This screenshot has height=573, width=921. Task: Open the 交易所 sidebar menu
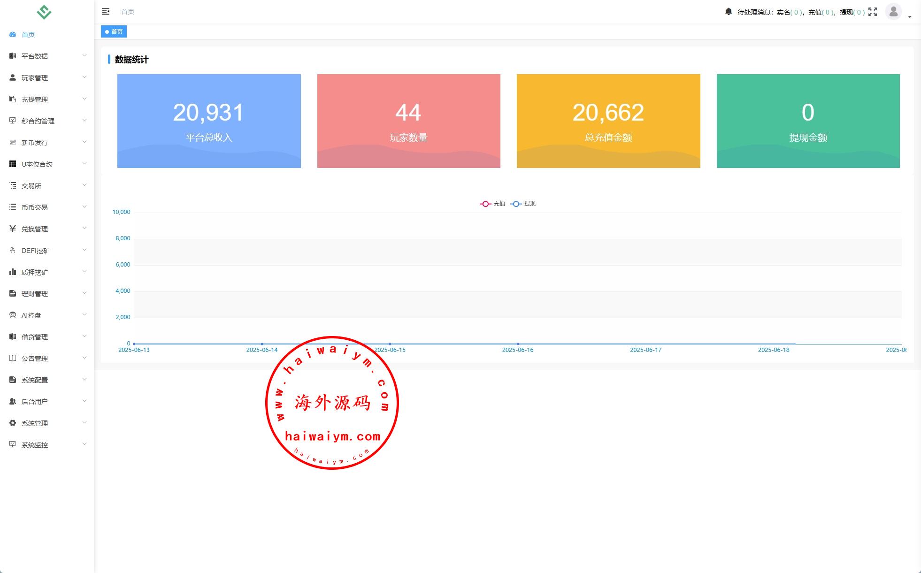tap(31, 185)
